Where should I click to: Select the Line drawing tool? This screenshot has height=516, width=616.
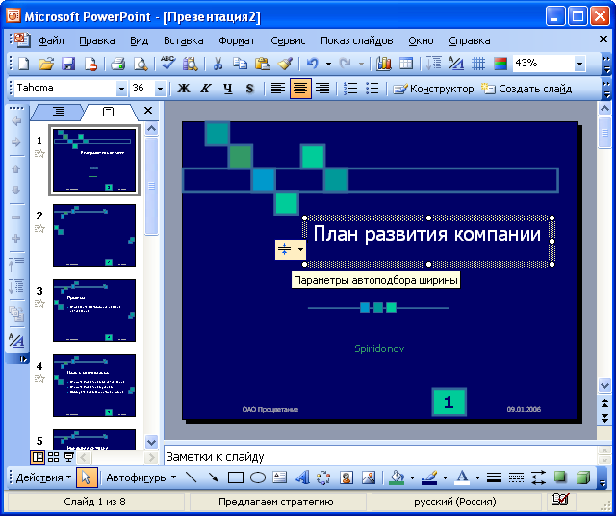coord(192,477)
